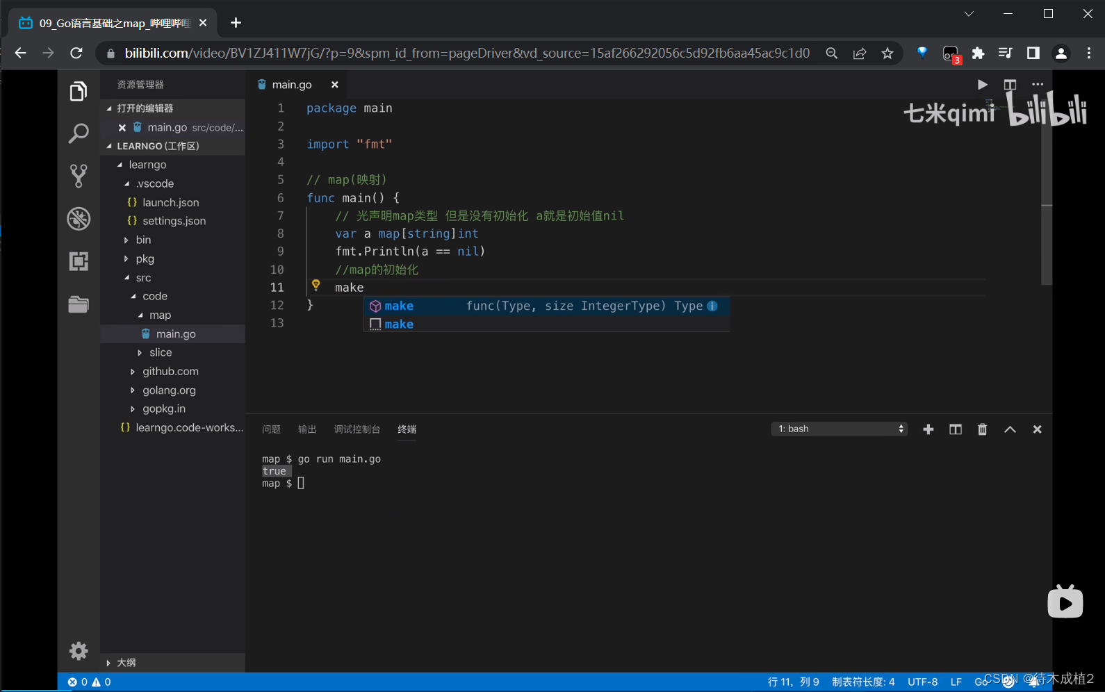Change the tab size setting in status bar
The image size is (1105, 692).
pyautogui.click(x=863, y=682)
